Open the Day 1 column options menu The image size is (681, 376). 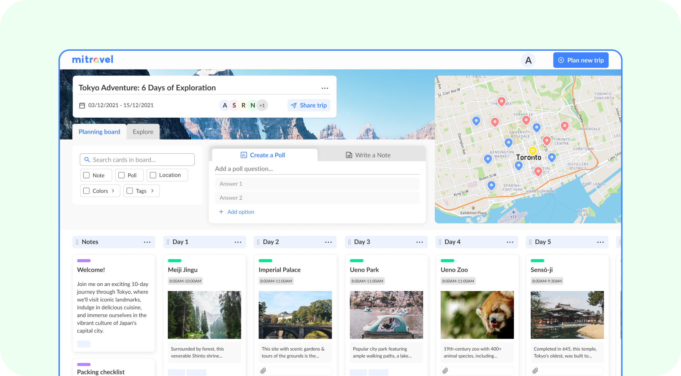[238, 242]
